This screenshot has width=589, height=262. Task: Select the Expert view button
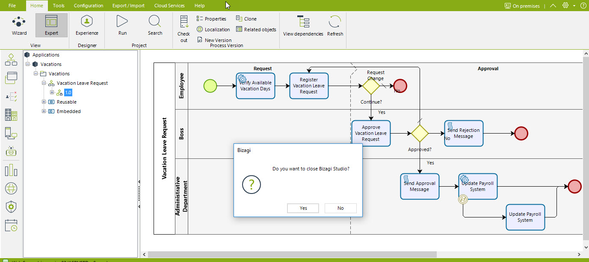click(51, 25)
